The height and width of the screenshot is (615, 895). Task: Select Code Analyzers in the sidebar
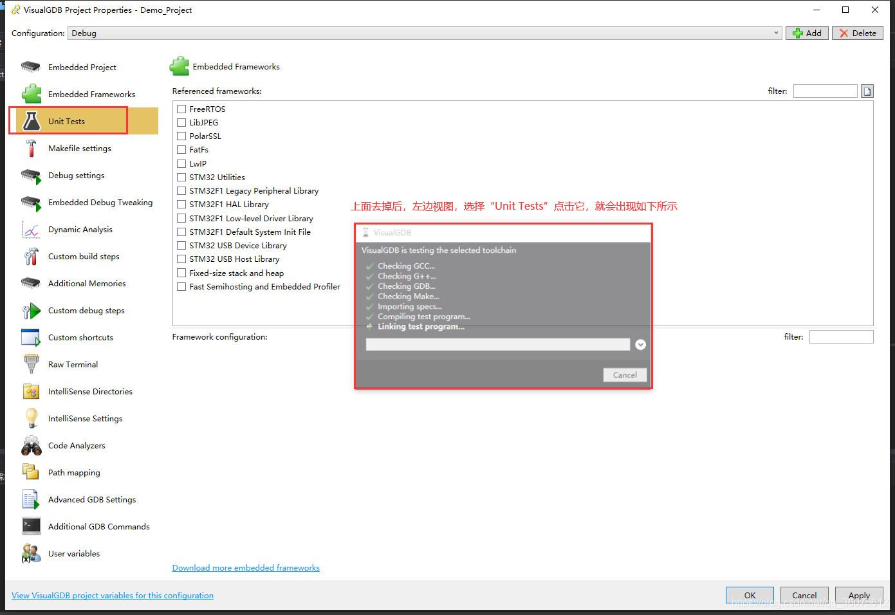pyautogui.click(x=77, y=445)
